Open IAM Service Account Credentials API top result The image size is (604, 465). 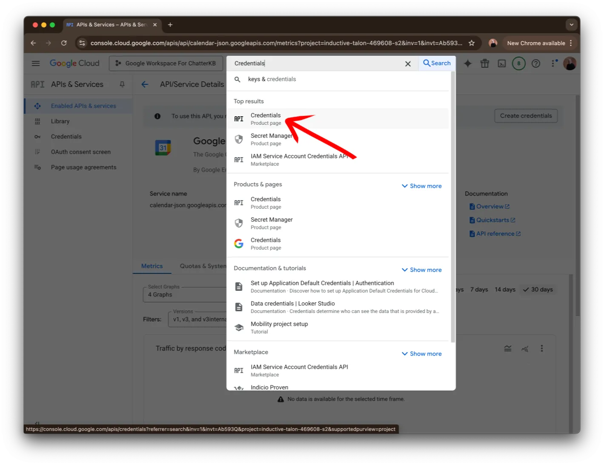click(338, 160)
